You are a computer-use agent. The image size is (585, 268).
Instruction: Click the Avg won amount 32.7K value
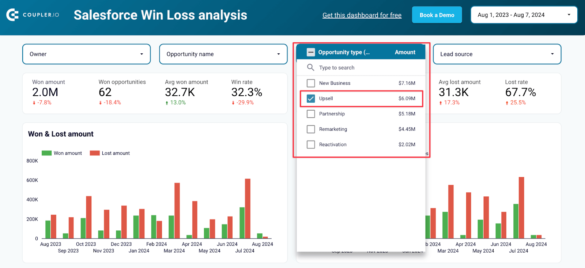[x=180, y=92]
